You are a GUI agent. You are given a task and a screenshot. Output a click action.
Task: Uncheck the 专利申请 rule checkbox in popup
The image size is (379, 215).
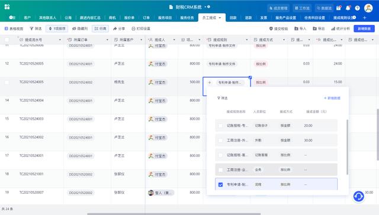tap(220, 185)
